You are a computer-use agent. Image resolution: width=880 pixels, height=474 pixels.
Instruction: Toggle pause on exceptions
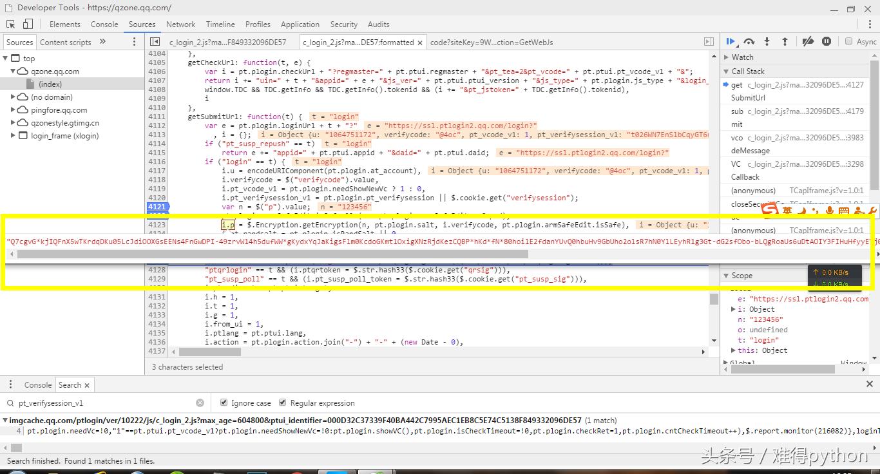(827, 41)
